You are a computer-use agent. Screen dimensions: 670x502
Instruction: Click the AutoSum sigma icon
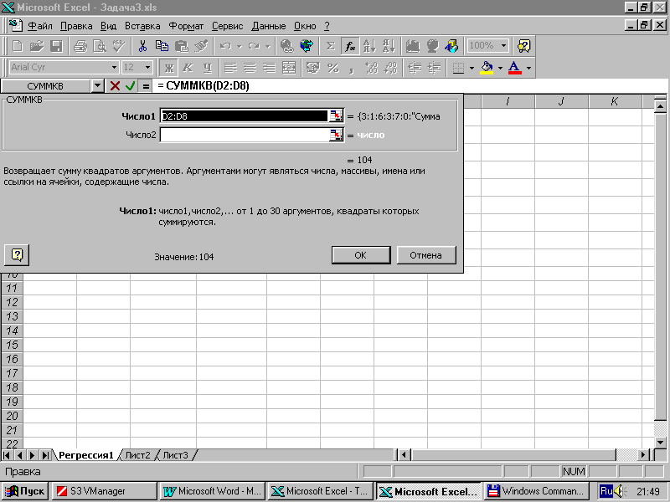pos(330,46)
